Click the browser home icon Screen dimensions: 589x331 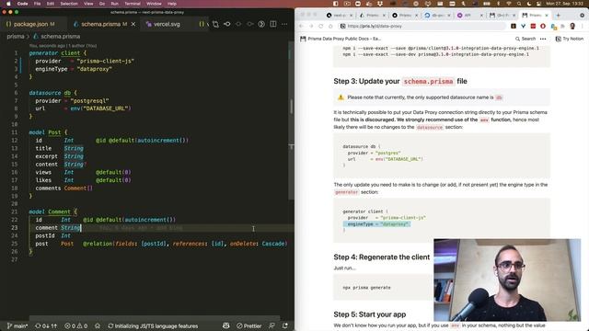point(330,27)
